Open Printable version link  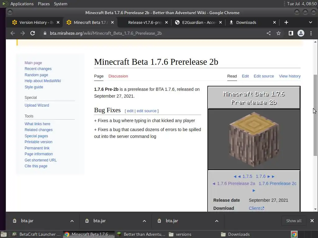pos(38,142)
